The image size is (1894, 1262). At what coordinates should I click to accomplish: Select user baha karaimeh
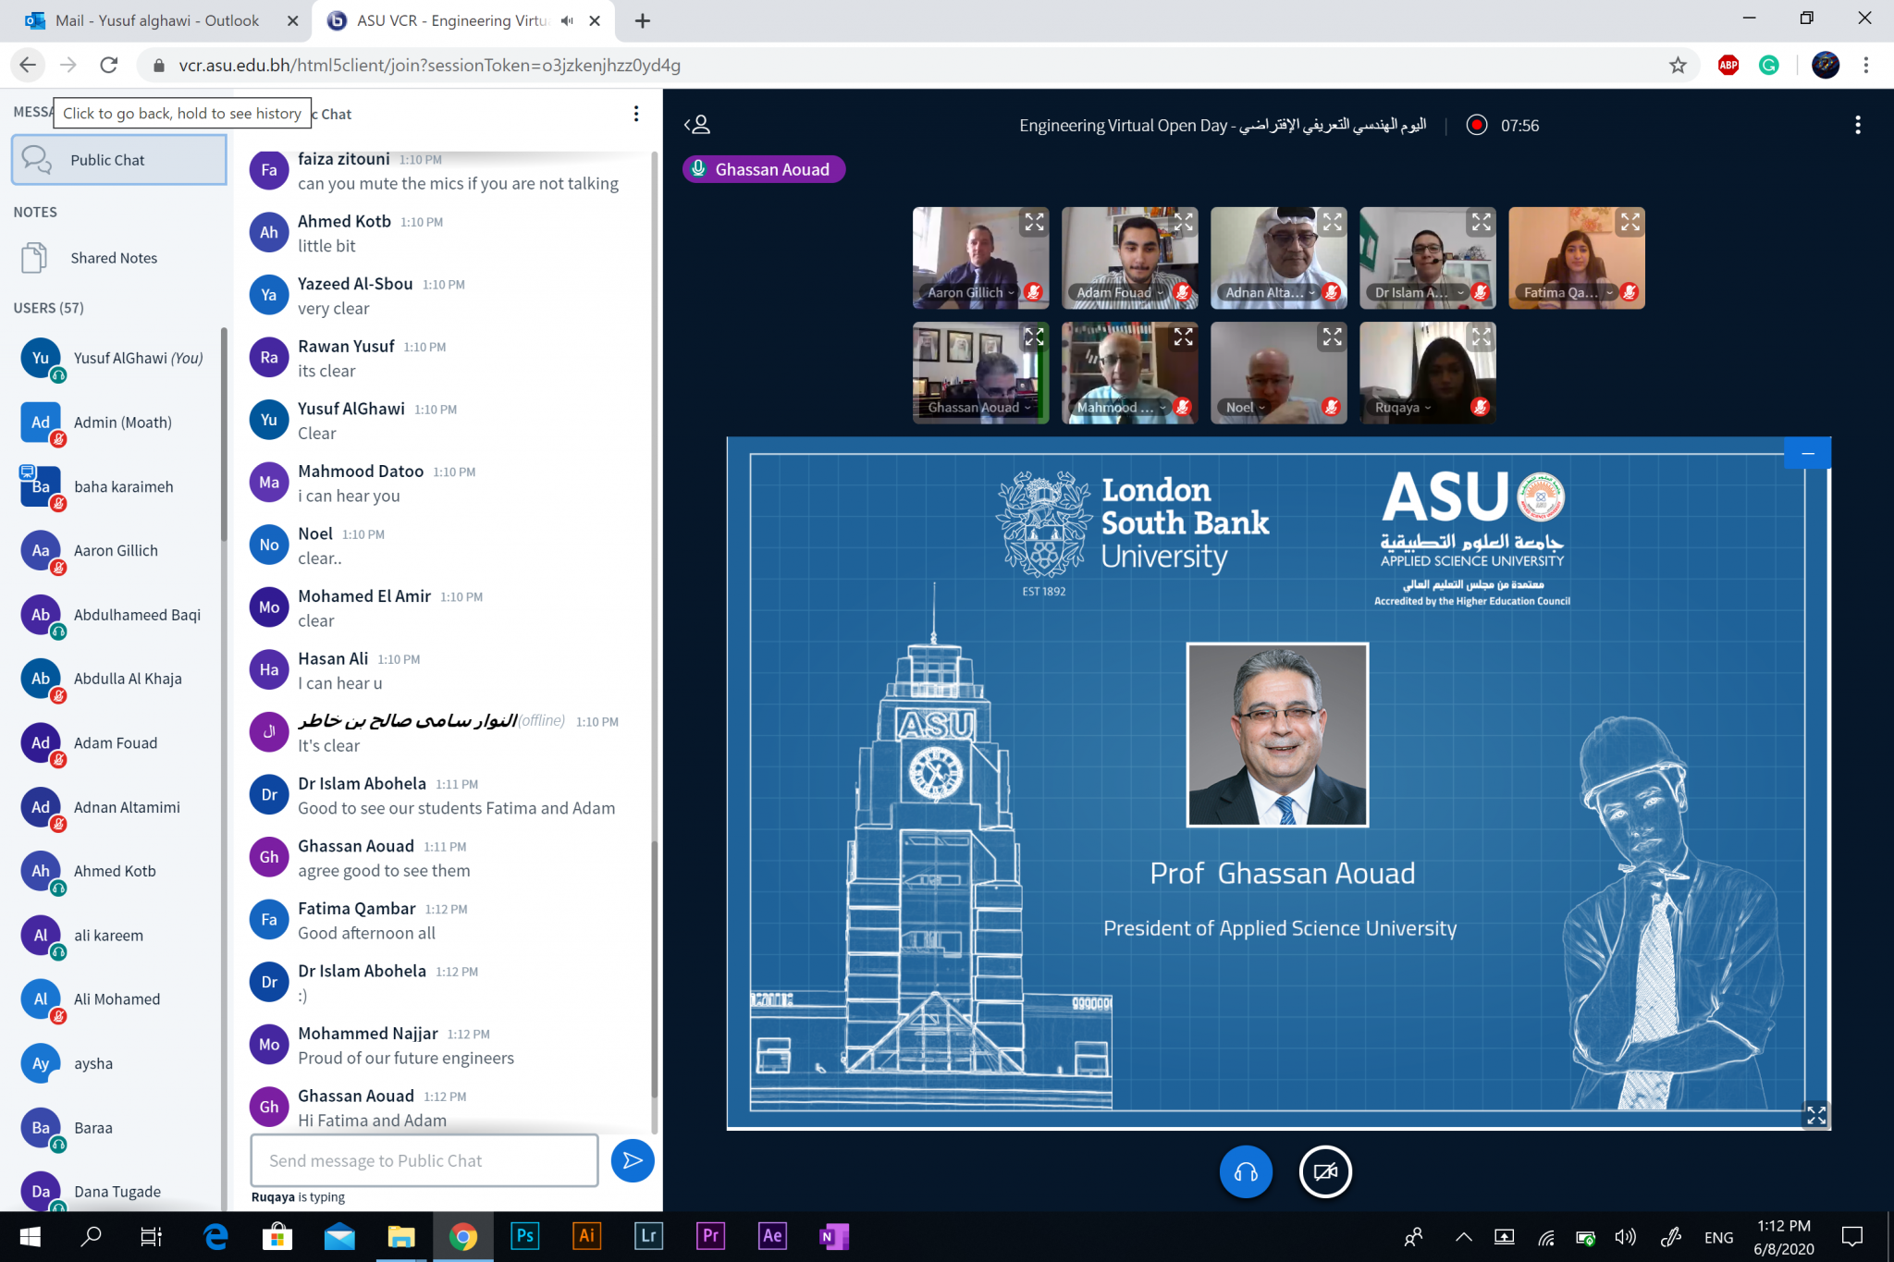(x=116, y=487)
